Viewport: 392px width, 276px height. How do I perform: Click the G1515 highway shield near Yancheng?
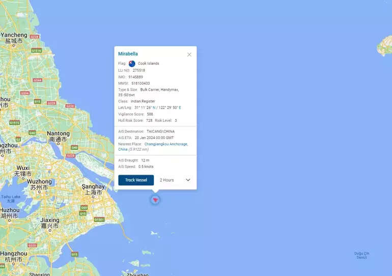pyautogui.click(x=36, y=51)
